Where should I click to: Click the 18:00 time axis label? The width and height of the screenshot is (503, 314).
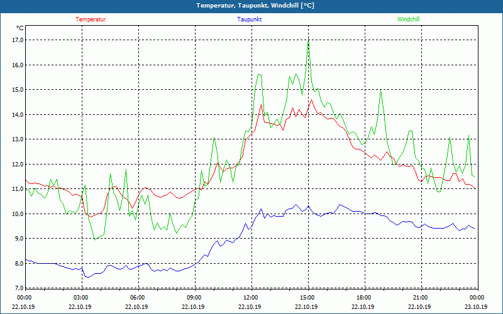(x=363, y=298)
